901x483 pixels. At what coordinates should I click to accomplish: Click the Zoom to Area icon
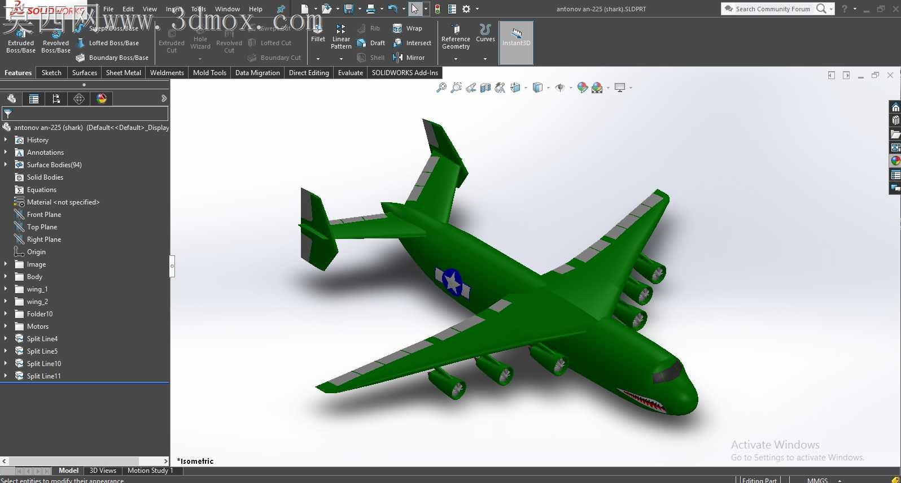pos(456,88)
